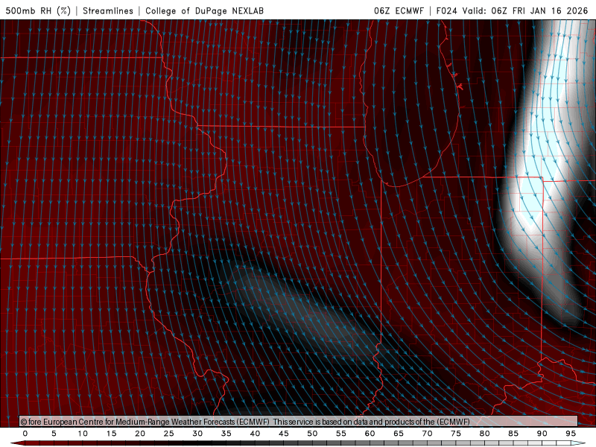Select the 85 value on color scale

coord(513,434)
